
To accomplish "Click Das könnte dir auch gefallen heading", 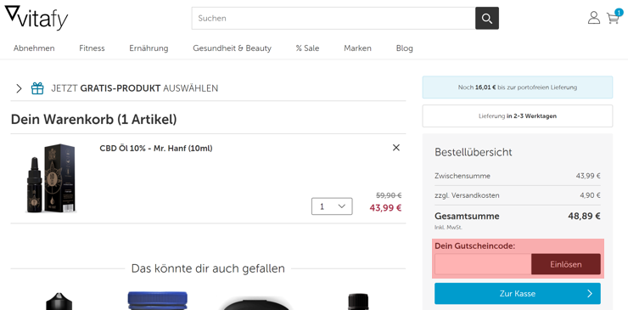I will click(208, 268).
